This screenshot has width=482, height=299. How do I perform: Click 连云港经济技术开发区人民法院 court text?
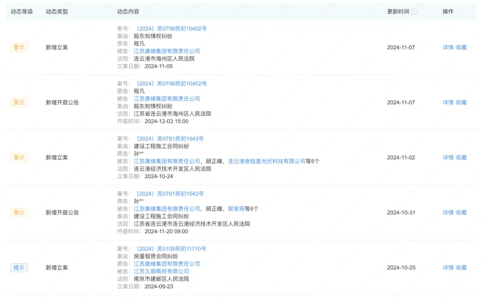172,169
